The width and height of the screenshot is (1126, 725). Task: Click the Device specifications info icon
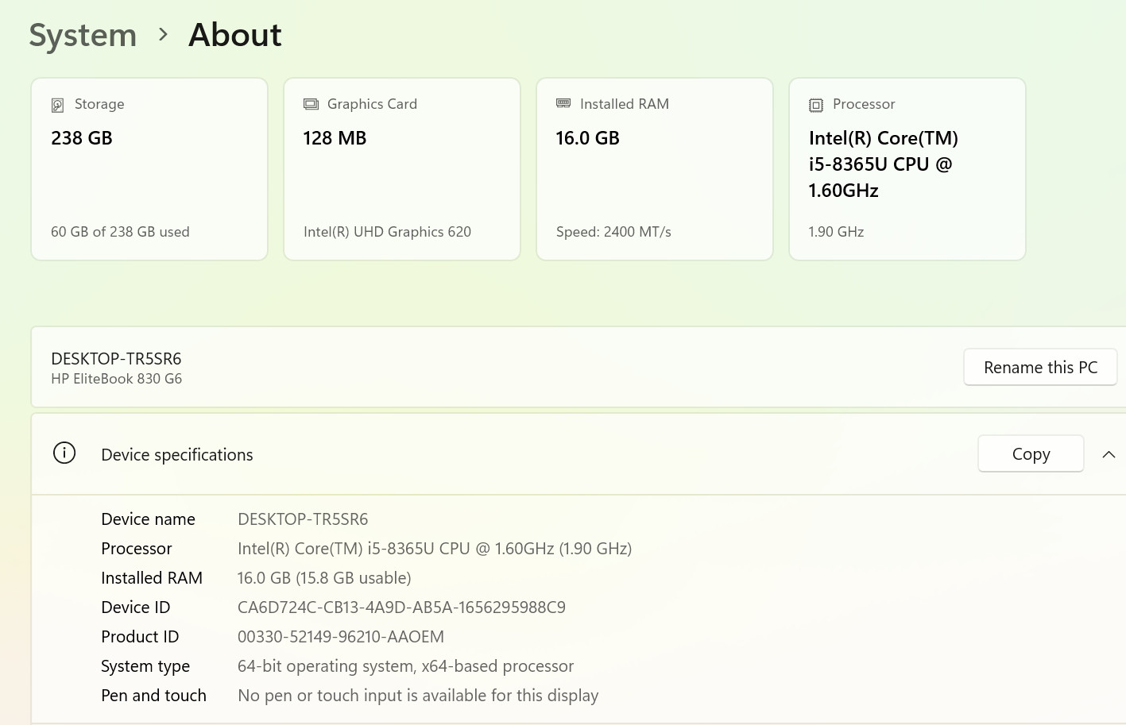tap(64, 453)
